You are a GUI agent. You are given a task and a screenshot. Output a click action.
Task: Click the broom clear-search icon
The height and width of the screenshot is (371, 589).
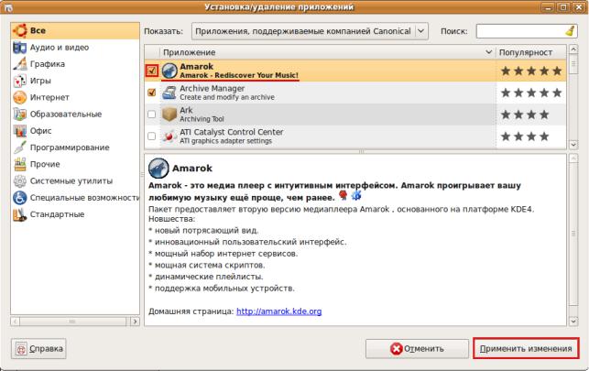click(570, 31)
